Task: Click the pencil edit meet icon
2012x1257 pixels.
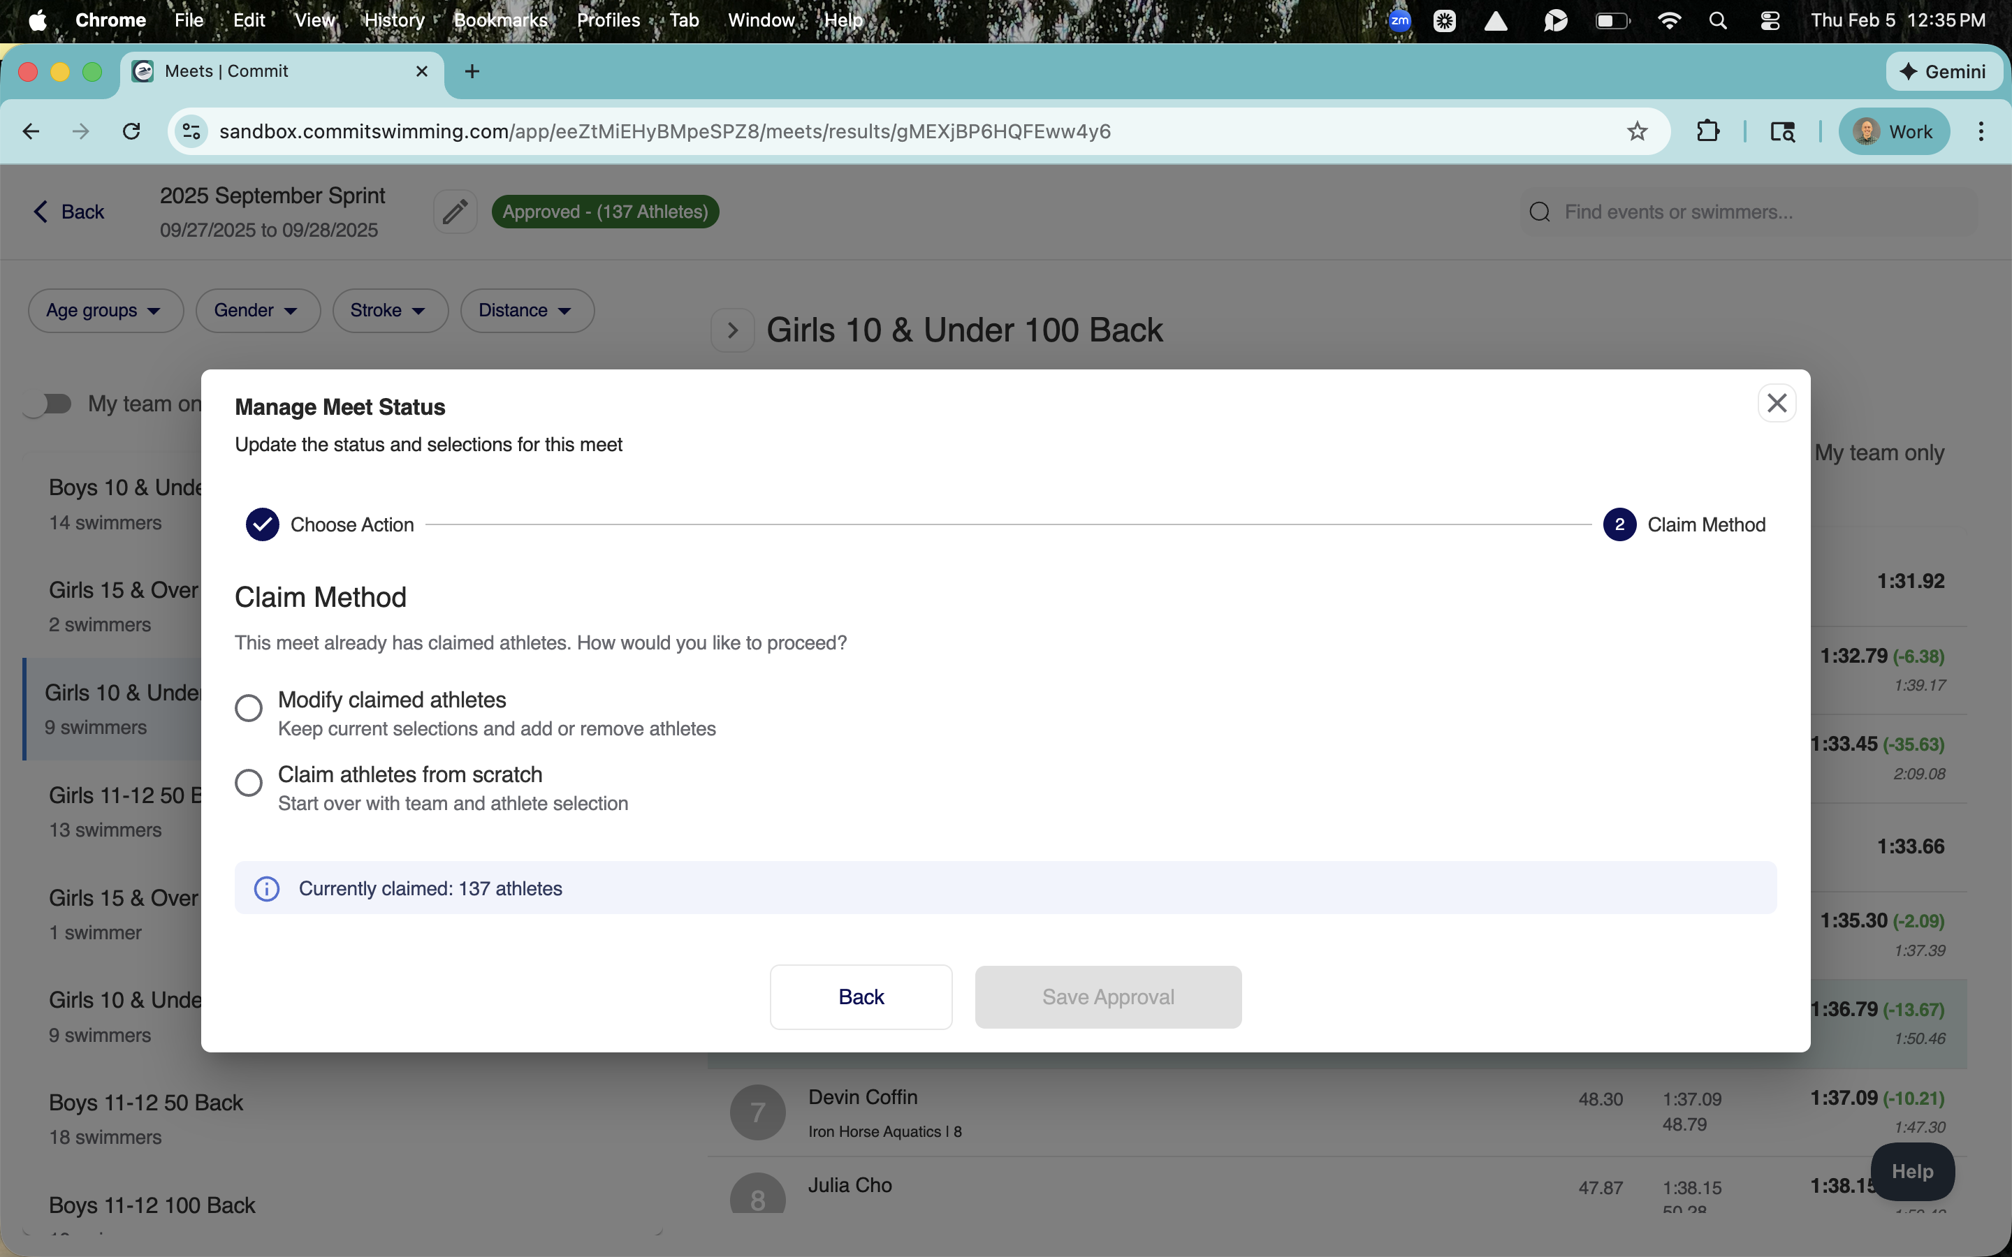Action: (x=455, y=212)
